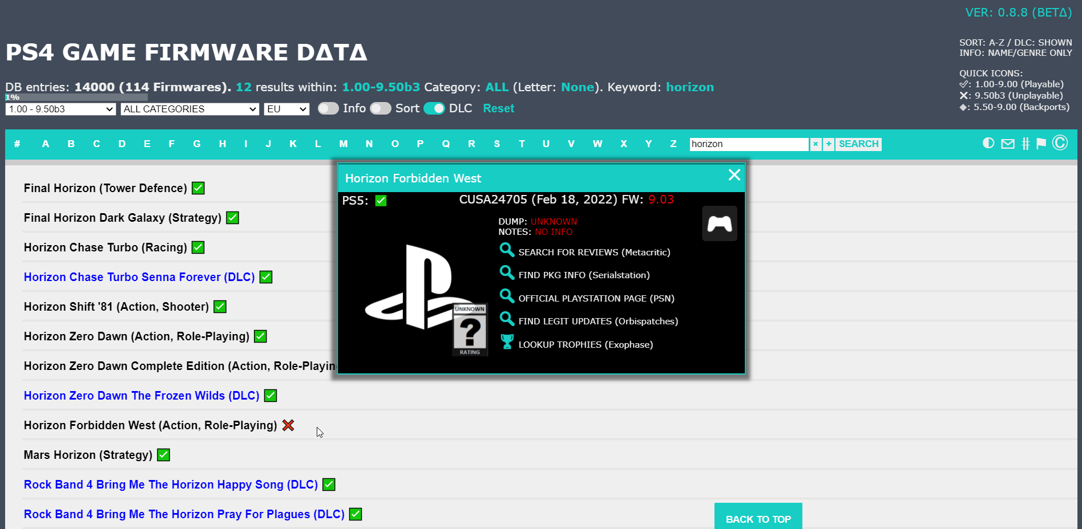Image resolution: width=1082 pixels, height=529 pixels.
Task: Click magnifier beside FIND LEGIT UPDATES
Action: tap(507, 319)
